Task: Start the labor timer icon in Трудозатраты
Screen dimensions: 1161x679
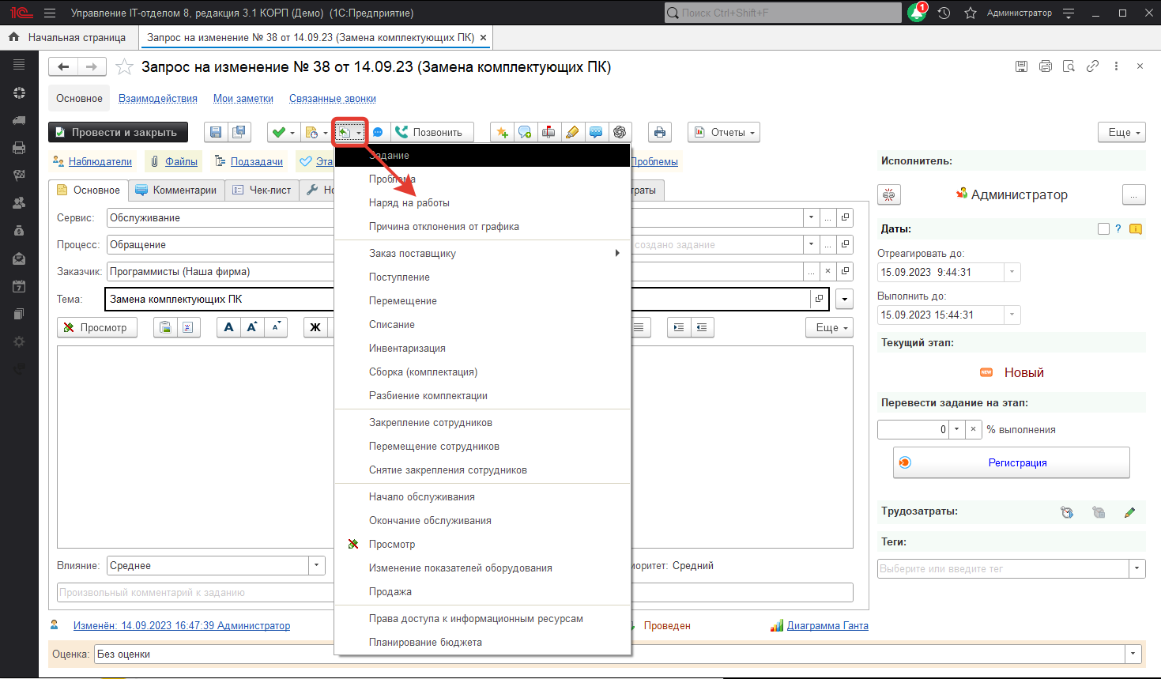Action: click(x=1067, y=512)
